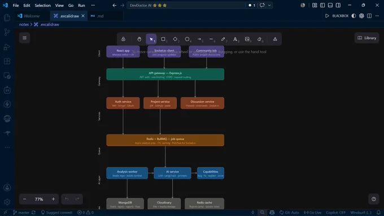Open the Run and Debug view
The image size is (384, 216).
[x=7, y=47]
